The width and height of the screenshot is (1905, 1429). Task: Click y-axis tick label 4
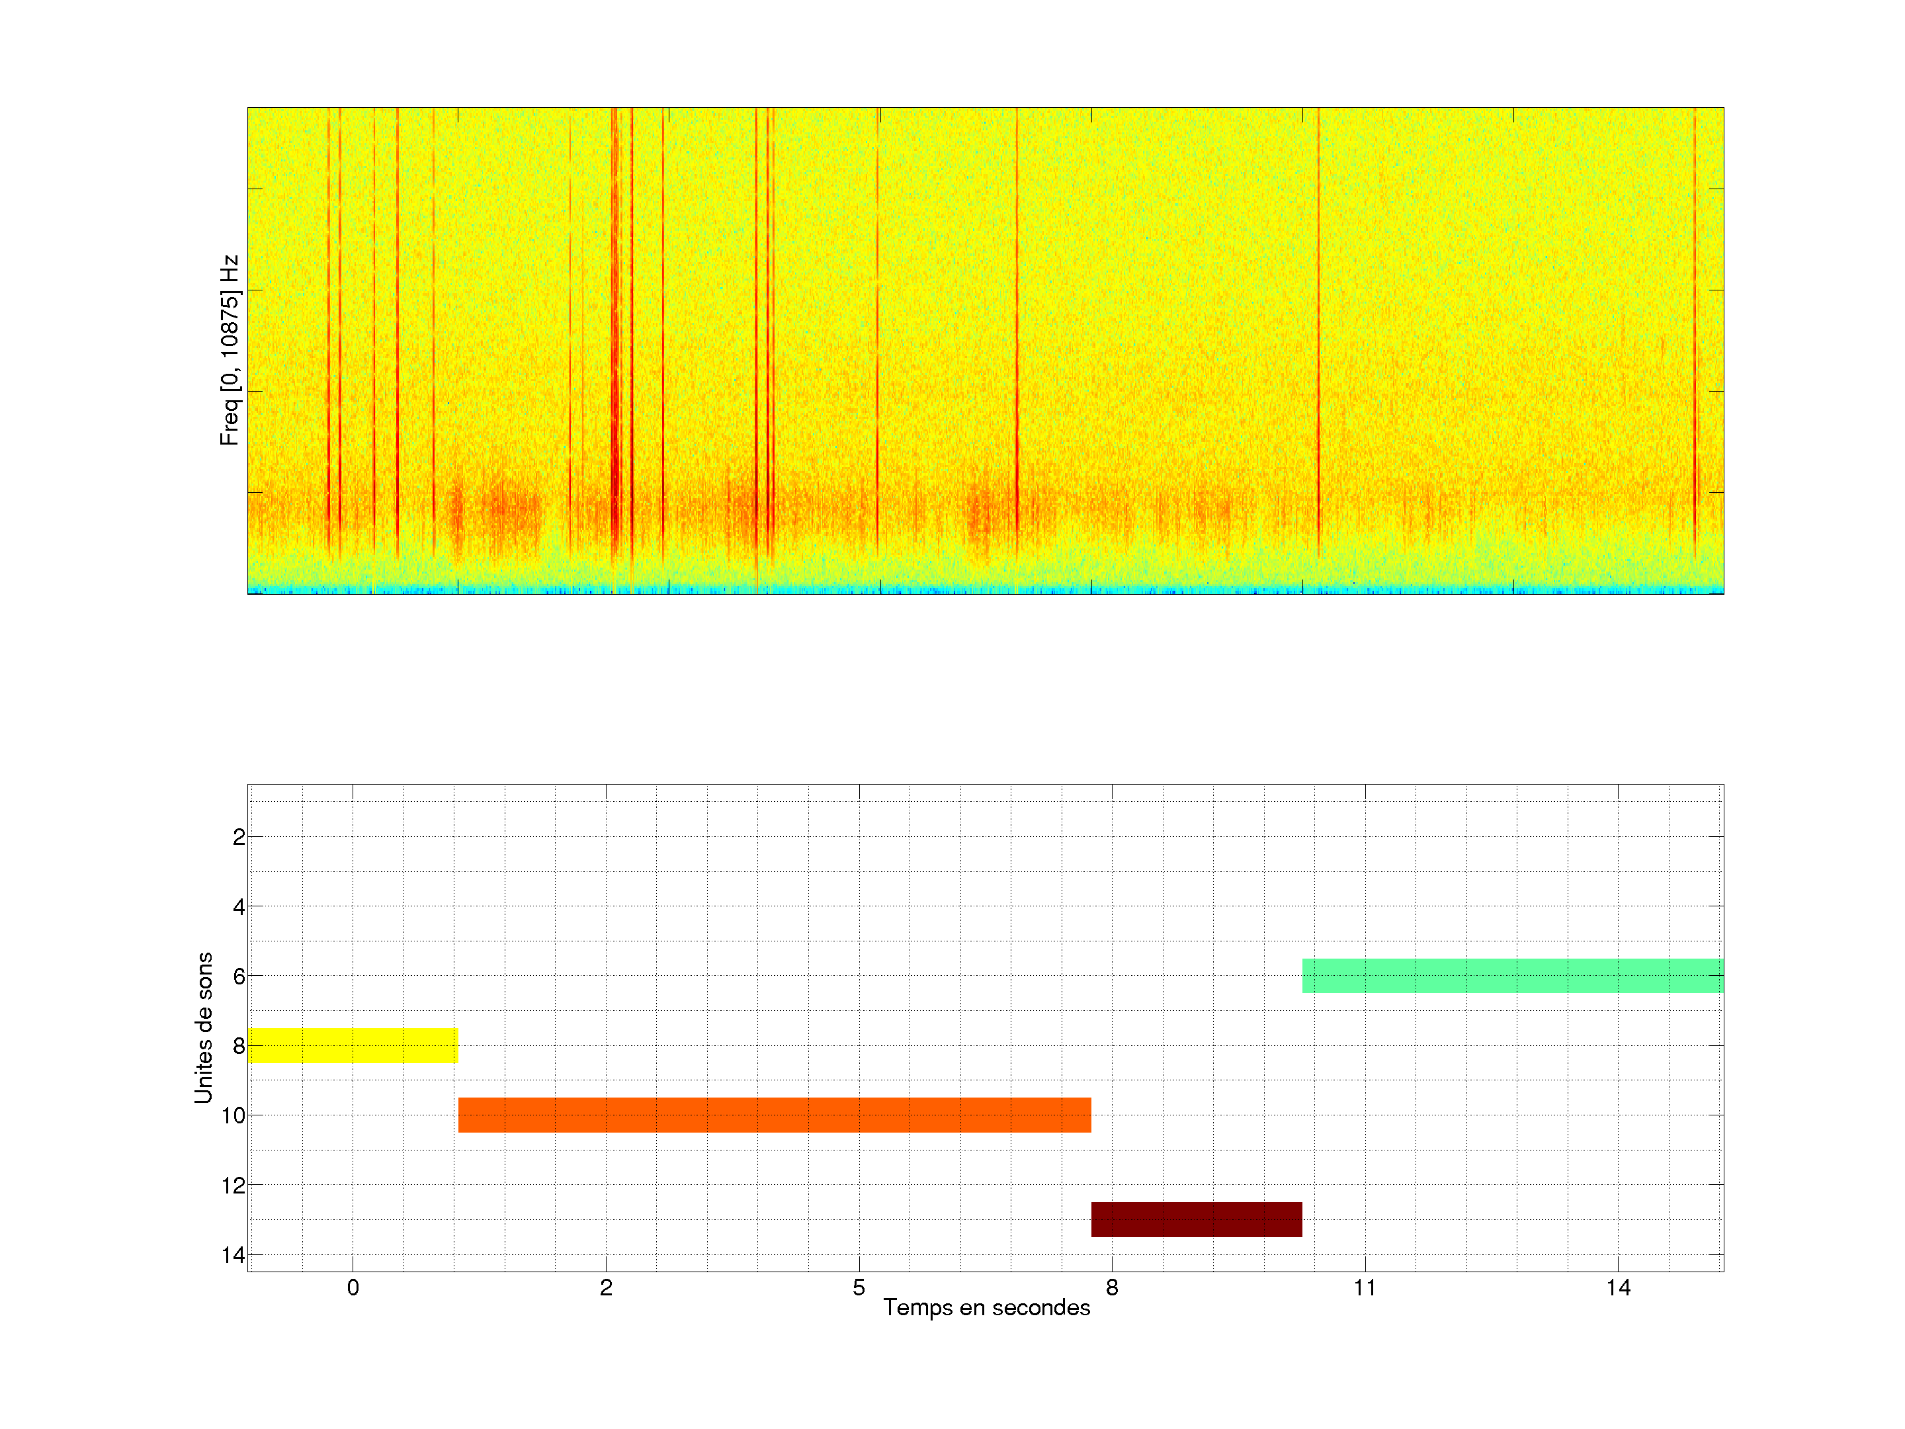(x=239, y=906)
